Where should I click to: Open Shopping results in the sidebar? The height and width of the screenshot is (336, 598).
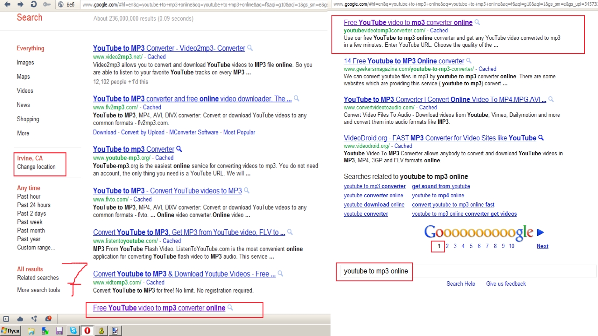[28, 119]
